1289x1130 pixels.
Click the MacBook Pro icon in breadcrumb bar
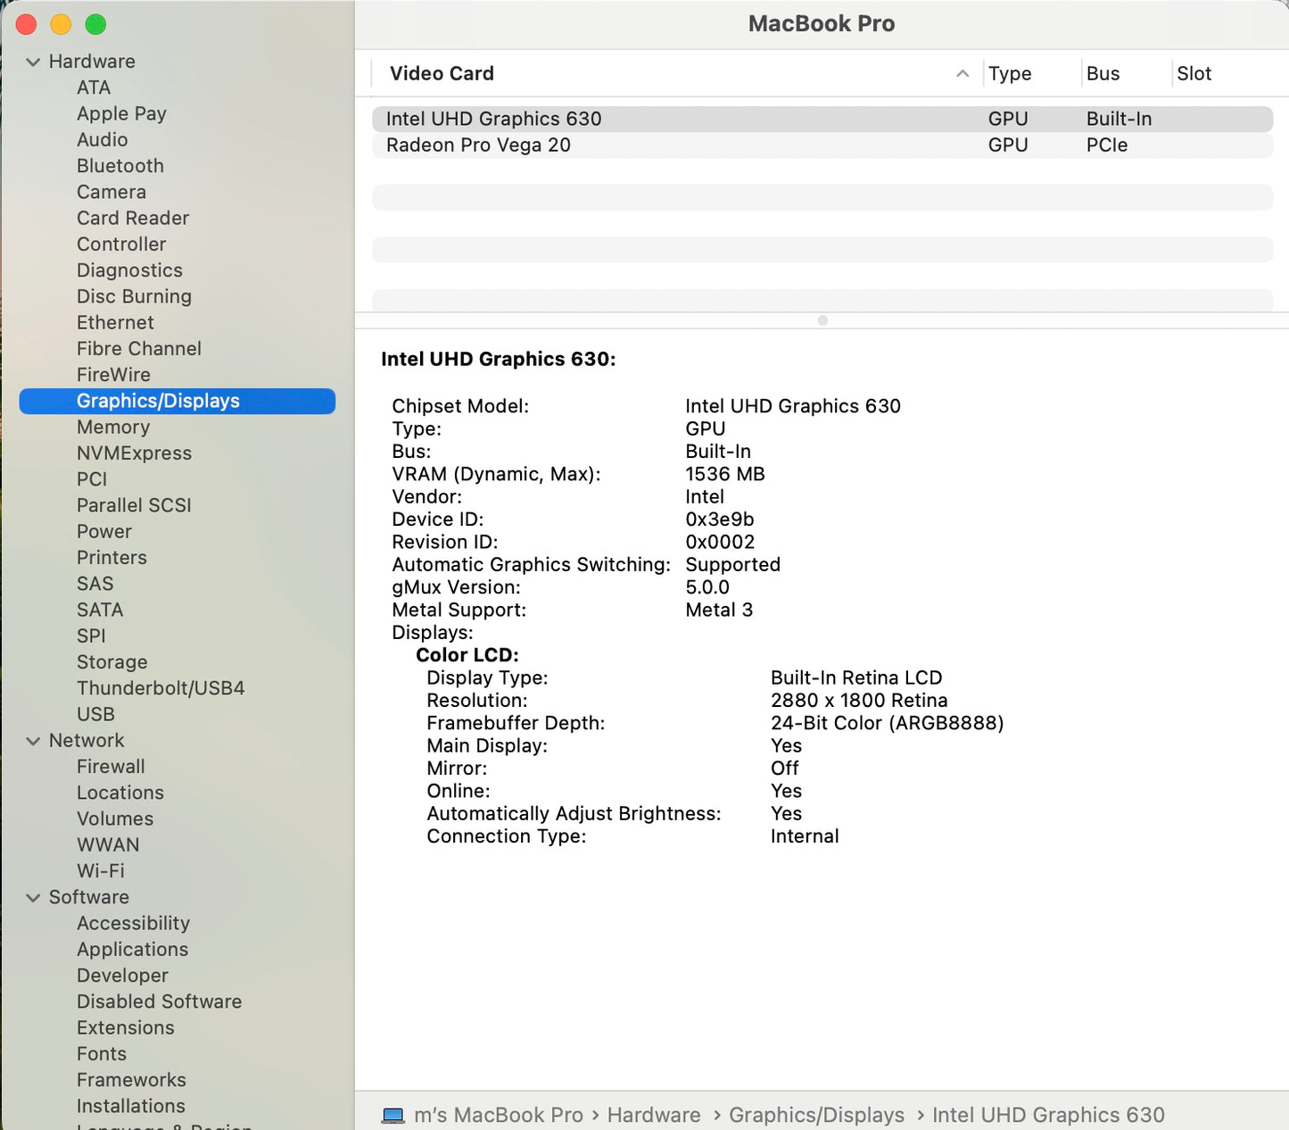[x=392, y=1115]
